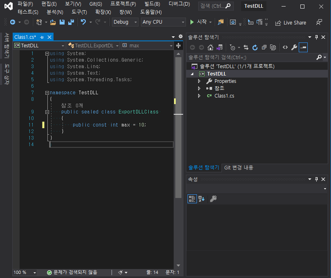331x278 pixels.
Task: Switch to 솔루션 탐색기 bottom tab
Action: [204, 167]
